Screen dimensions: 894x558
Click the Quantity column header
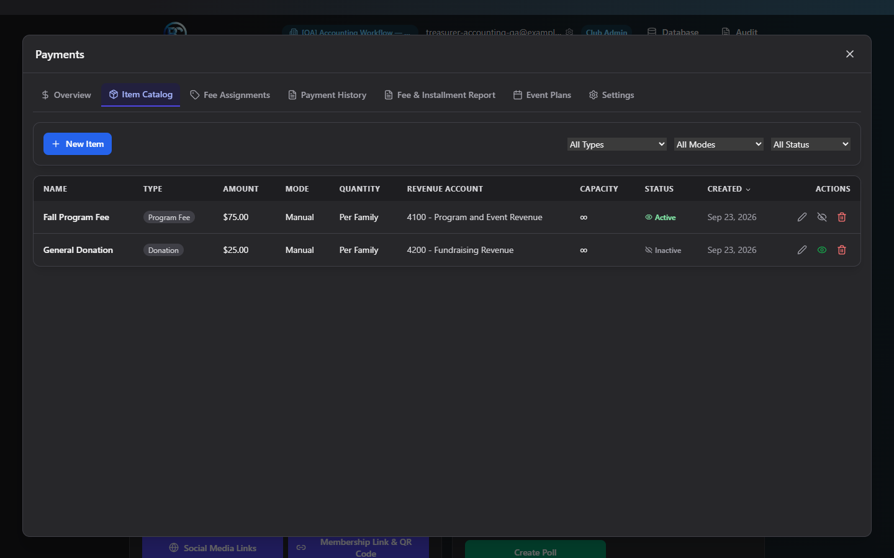tap(359, 189)
